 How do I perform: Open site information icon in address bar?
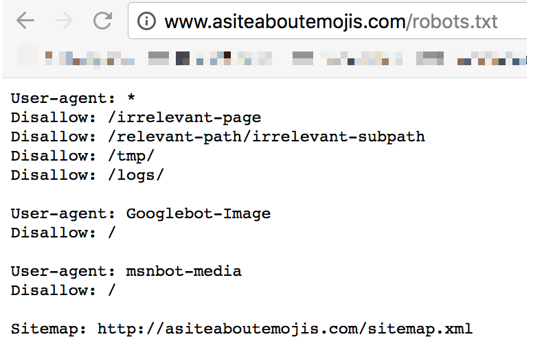coord(146,22)
